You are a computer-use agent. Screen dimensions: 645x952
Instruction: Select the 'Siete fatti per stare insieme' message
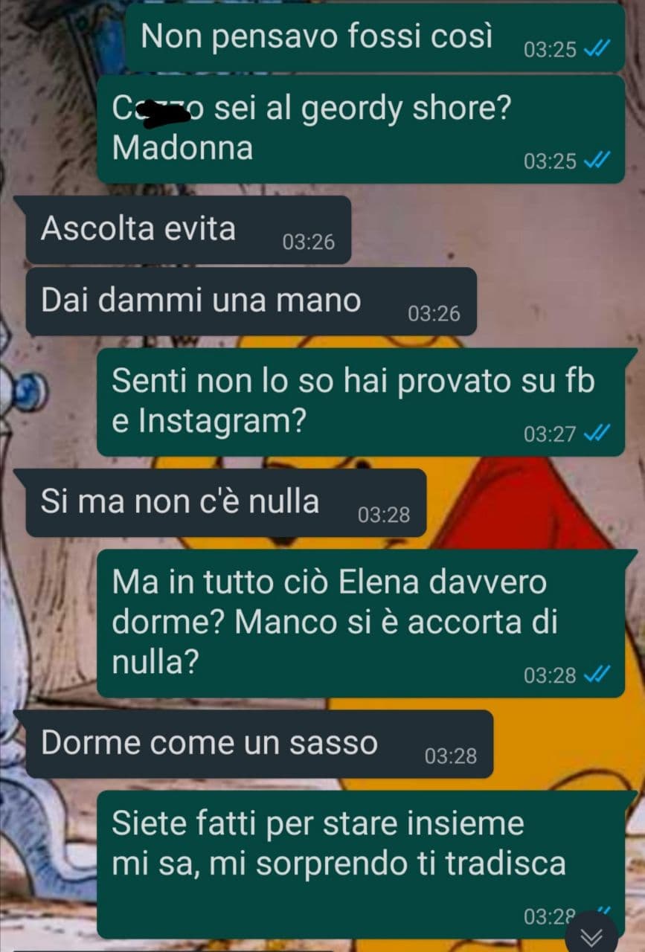(x=361, y=864)
